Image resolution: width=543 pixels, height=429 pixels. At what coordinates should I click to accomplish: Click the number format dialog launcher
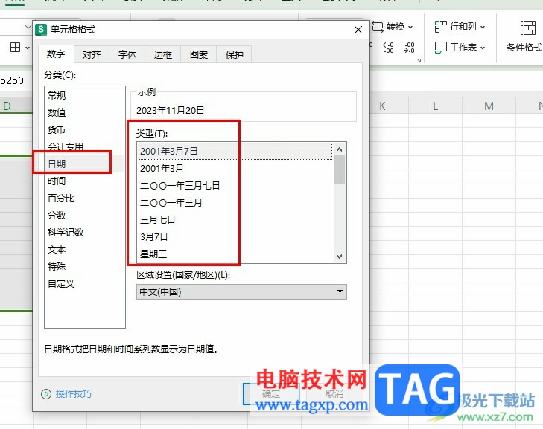(x=419, y=60)
